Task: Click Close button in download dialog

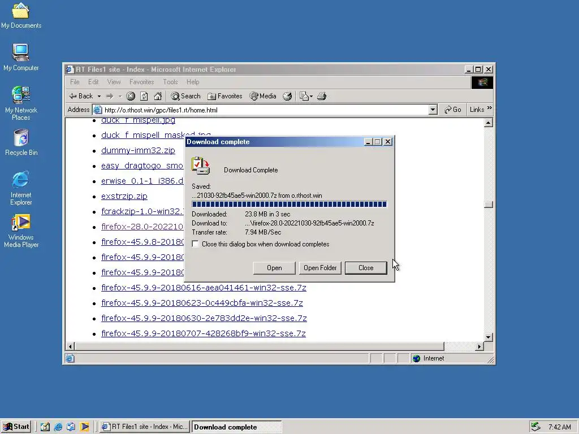Action: (366, 268)
